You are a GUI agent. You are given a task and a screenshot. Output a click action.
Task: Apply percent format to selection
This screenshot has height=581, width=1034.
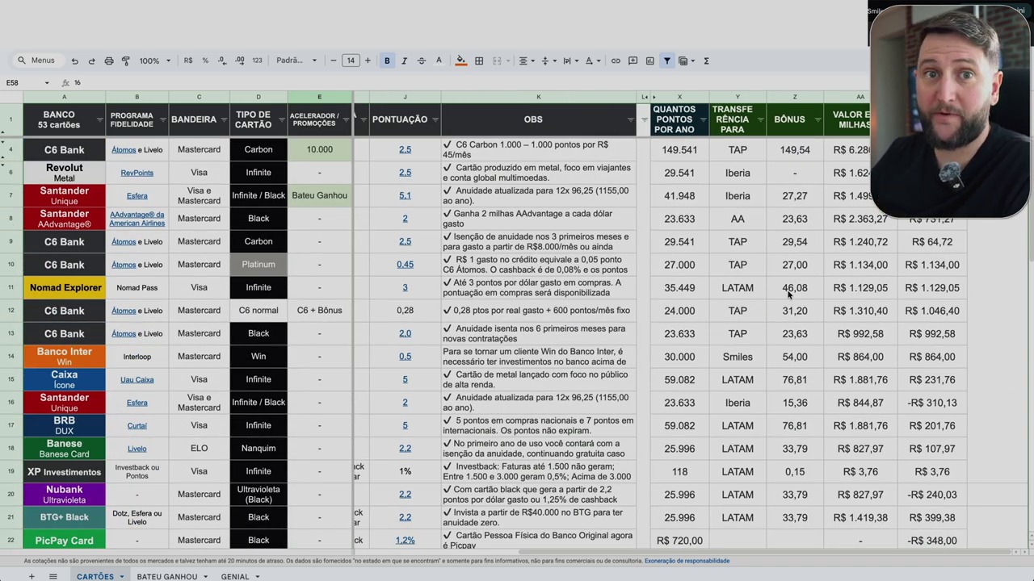coord(205,61)
